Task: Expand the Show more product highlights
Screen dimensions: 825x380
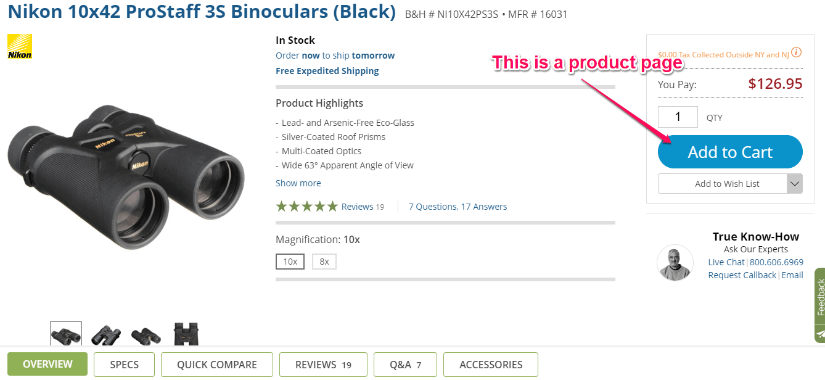Action: pos(298,183)
